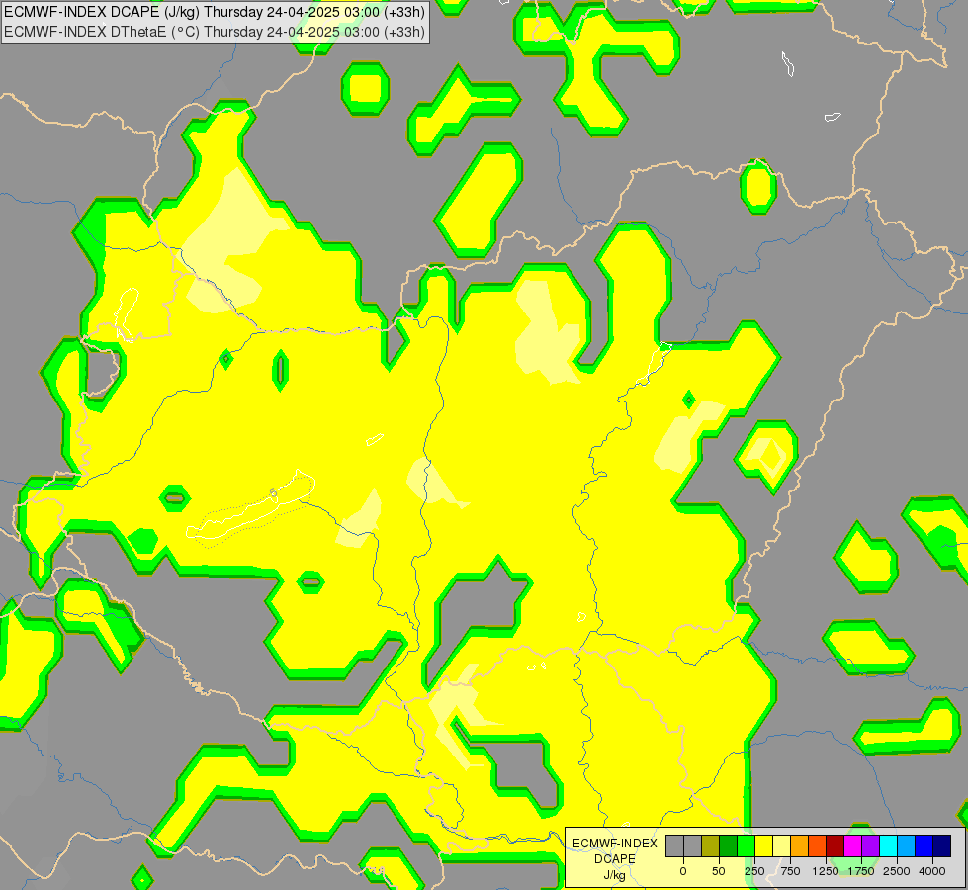This screenshot has width=968, height=890.
Task: Click the legend value 2500
Action: pos(897,871)
